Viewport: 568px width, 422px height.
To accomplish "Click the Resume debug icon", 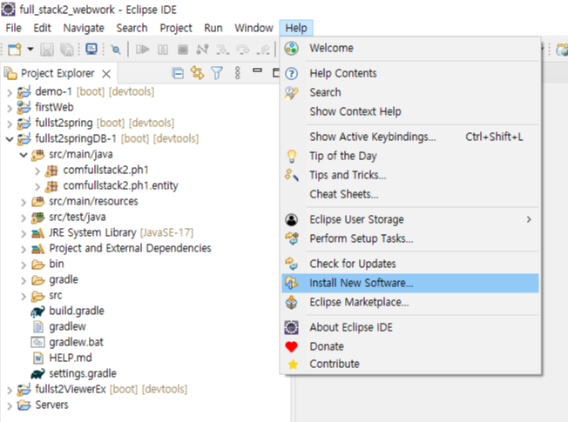I will 142,50.
